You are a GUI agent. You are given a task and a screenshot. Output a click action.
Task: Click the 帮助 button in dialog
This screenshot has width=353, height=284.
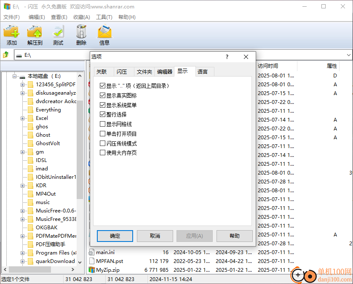click(x=235, y=236)
